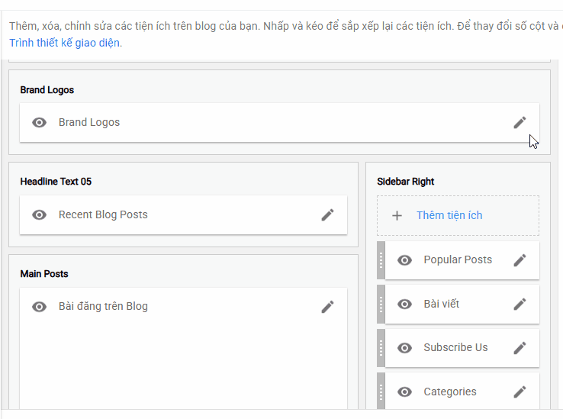Open the Trình thiết kế giao diện link
The image size is (563, 419).
(66, 43)
